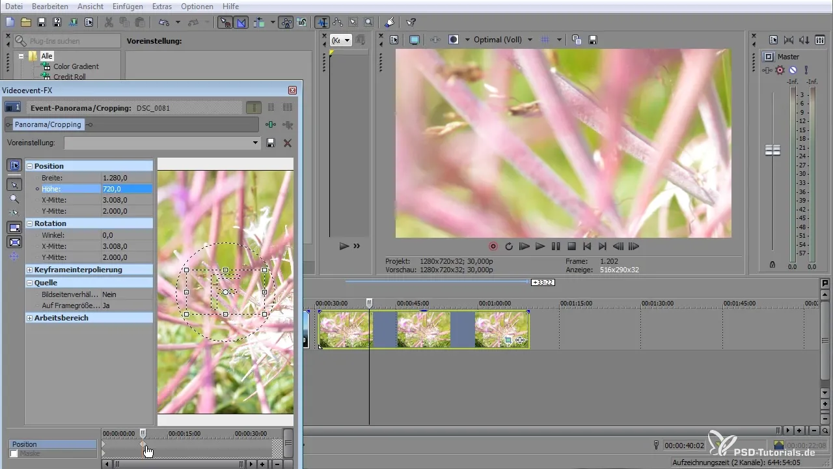
Task: Click the timeline playhead marker
Action: [x=369, y=303]
